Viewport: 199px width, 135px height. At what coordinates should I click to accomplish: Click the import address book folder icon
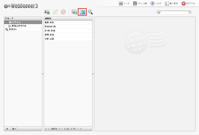click(x=82, y=12)
